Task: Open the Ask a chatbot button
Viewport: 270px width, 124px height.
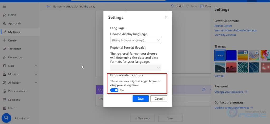Action: point(6,118)
